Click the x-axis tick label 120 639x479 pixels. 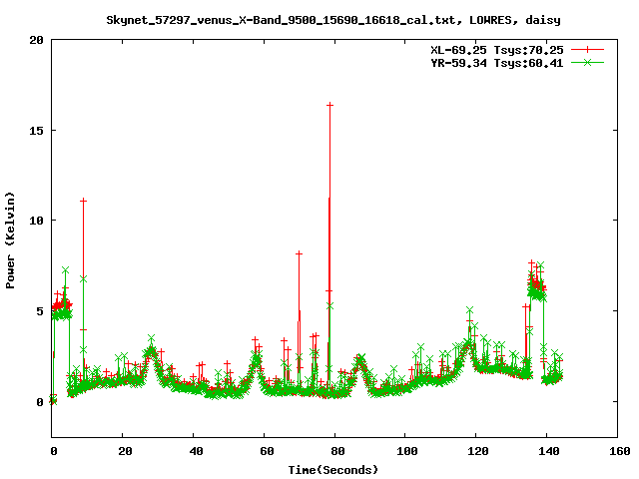click(x=478, y=451)
